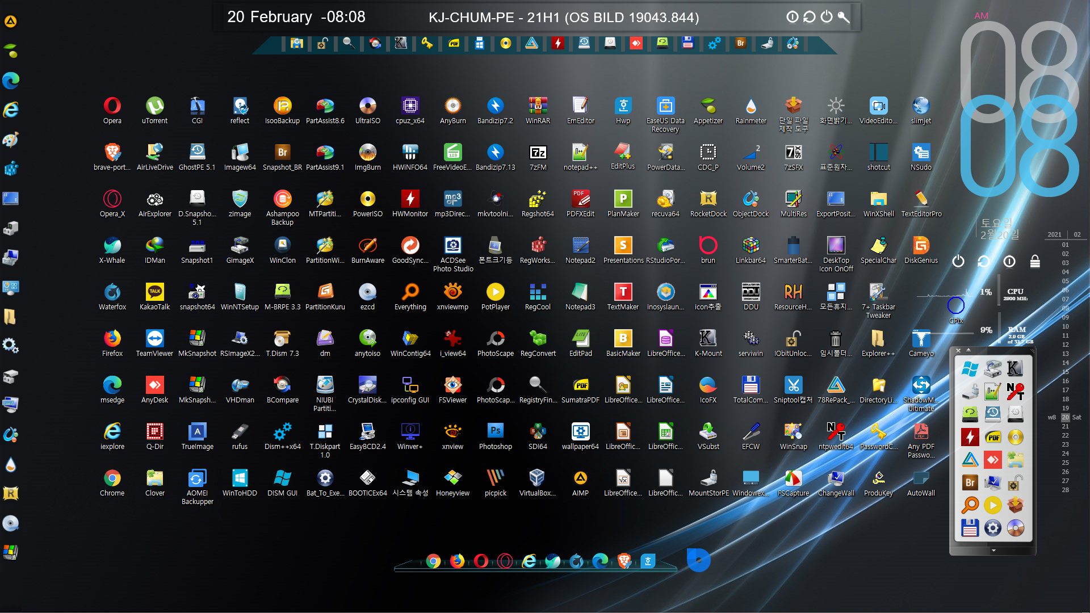The image size is (1090, 613).
Task: Launch RocketDock desktop icon
Action: click(708, 203)
